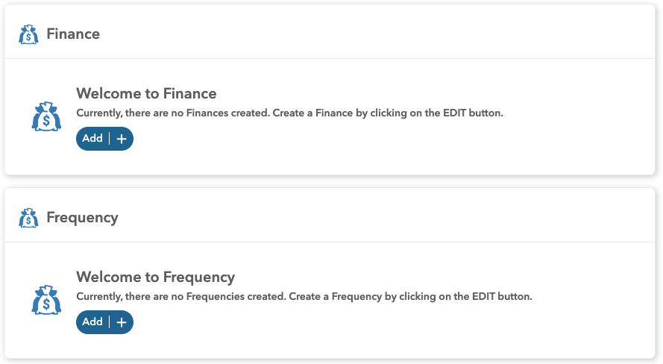The image size is (663, 364).
Task: Click large money bag beside Welcome to Frequency
Action: (x=46, y=300)
